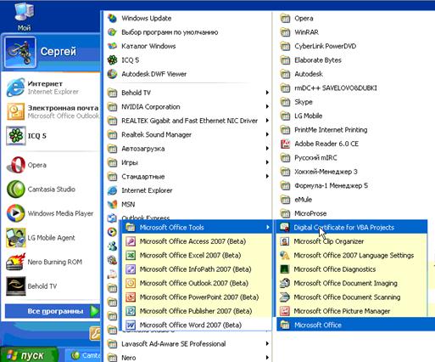The width and height of the screenshot is (435, 362).
Task: Click the MSN butterfly icon
Action: pos(112,204)
